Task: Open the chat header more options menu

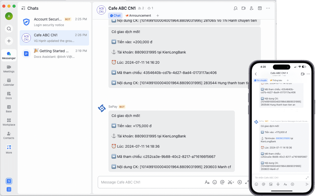Action: [268, 8]
